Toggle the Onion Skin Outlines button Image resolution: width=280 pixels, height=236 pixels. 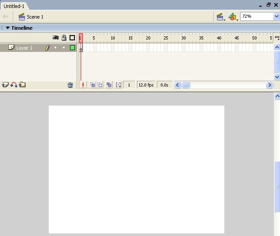point(100,85)
